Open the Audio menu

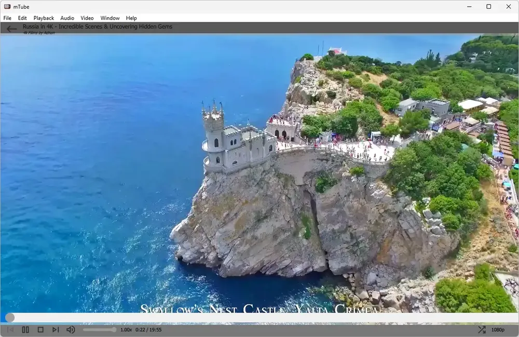click(x=67, y=18)
